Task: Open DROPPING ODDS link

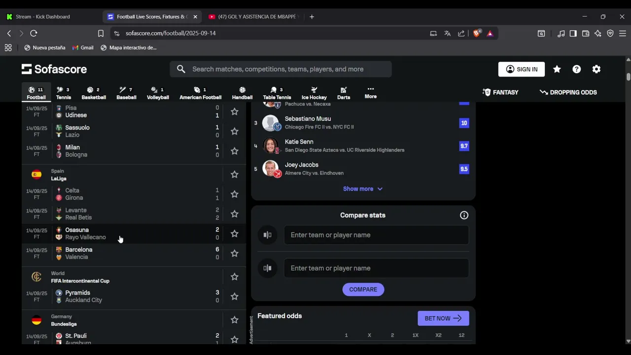Action: (568, 92)
